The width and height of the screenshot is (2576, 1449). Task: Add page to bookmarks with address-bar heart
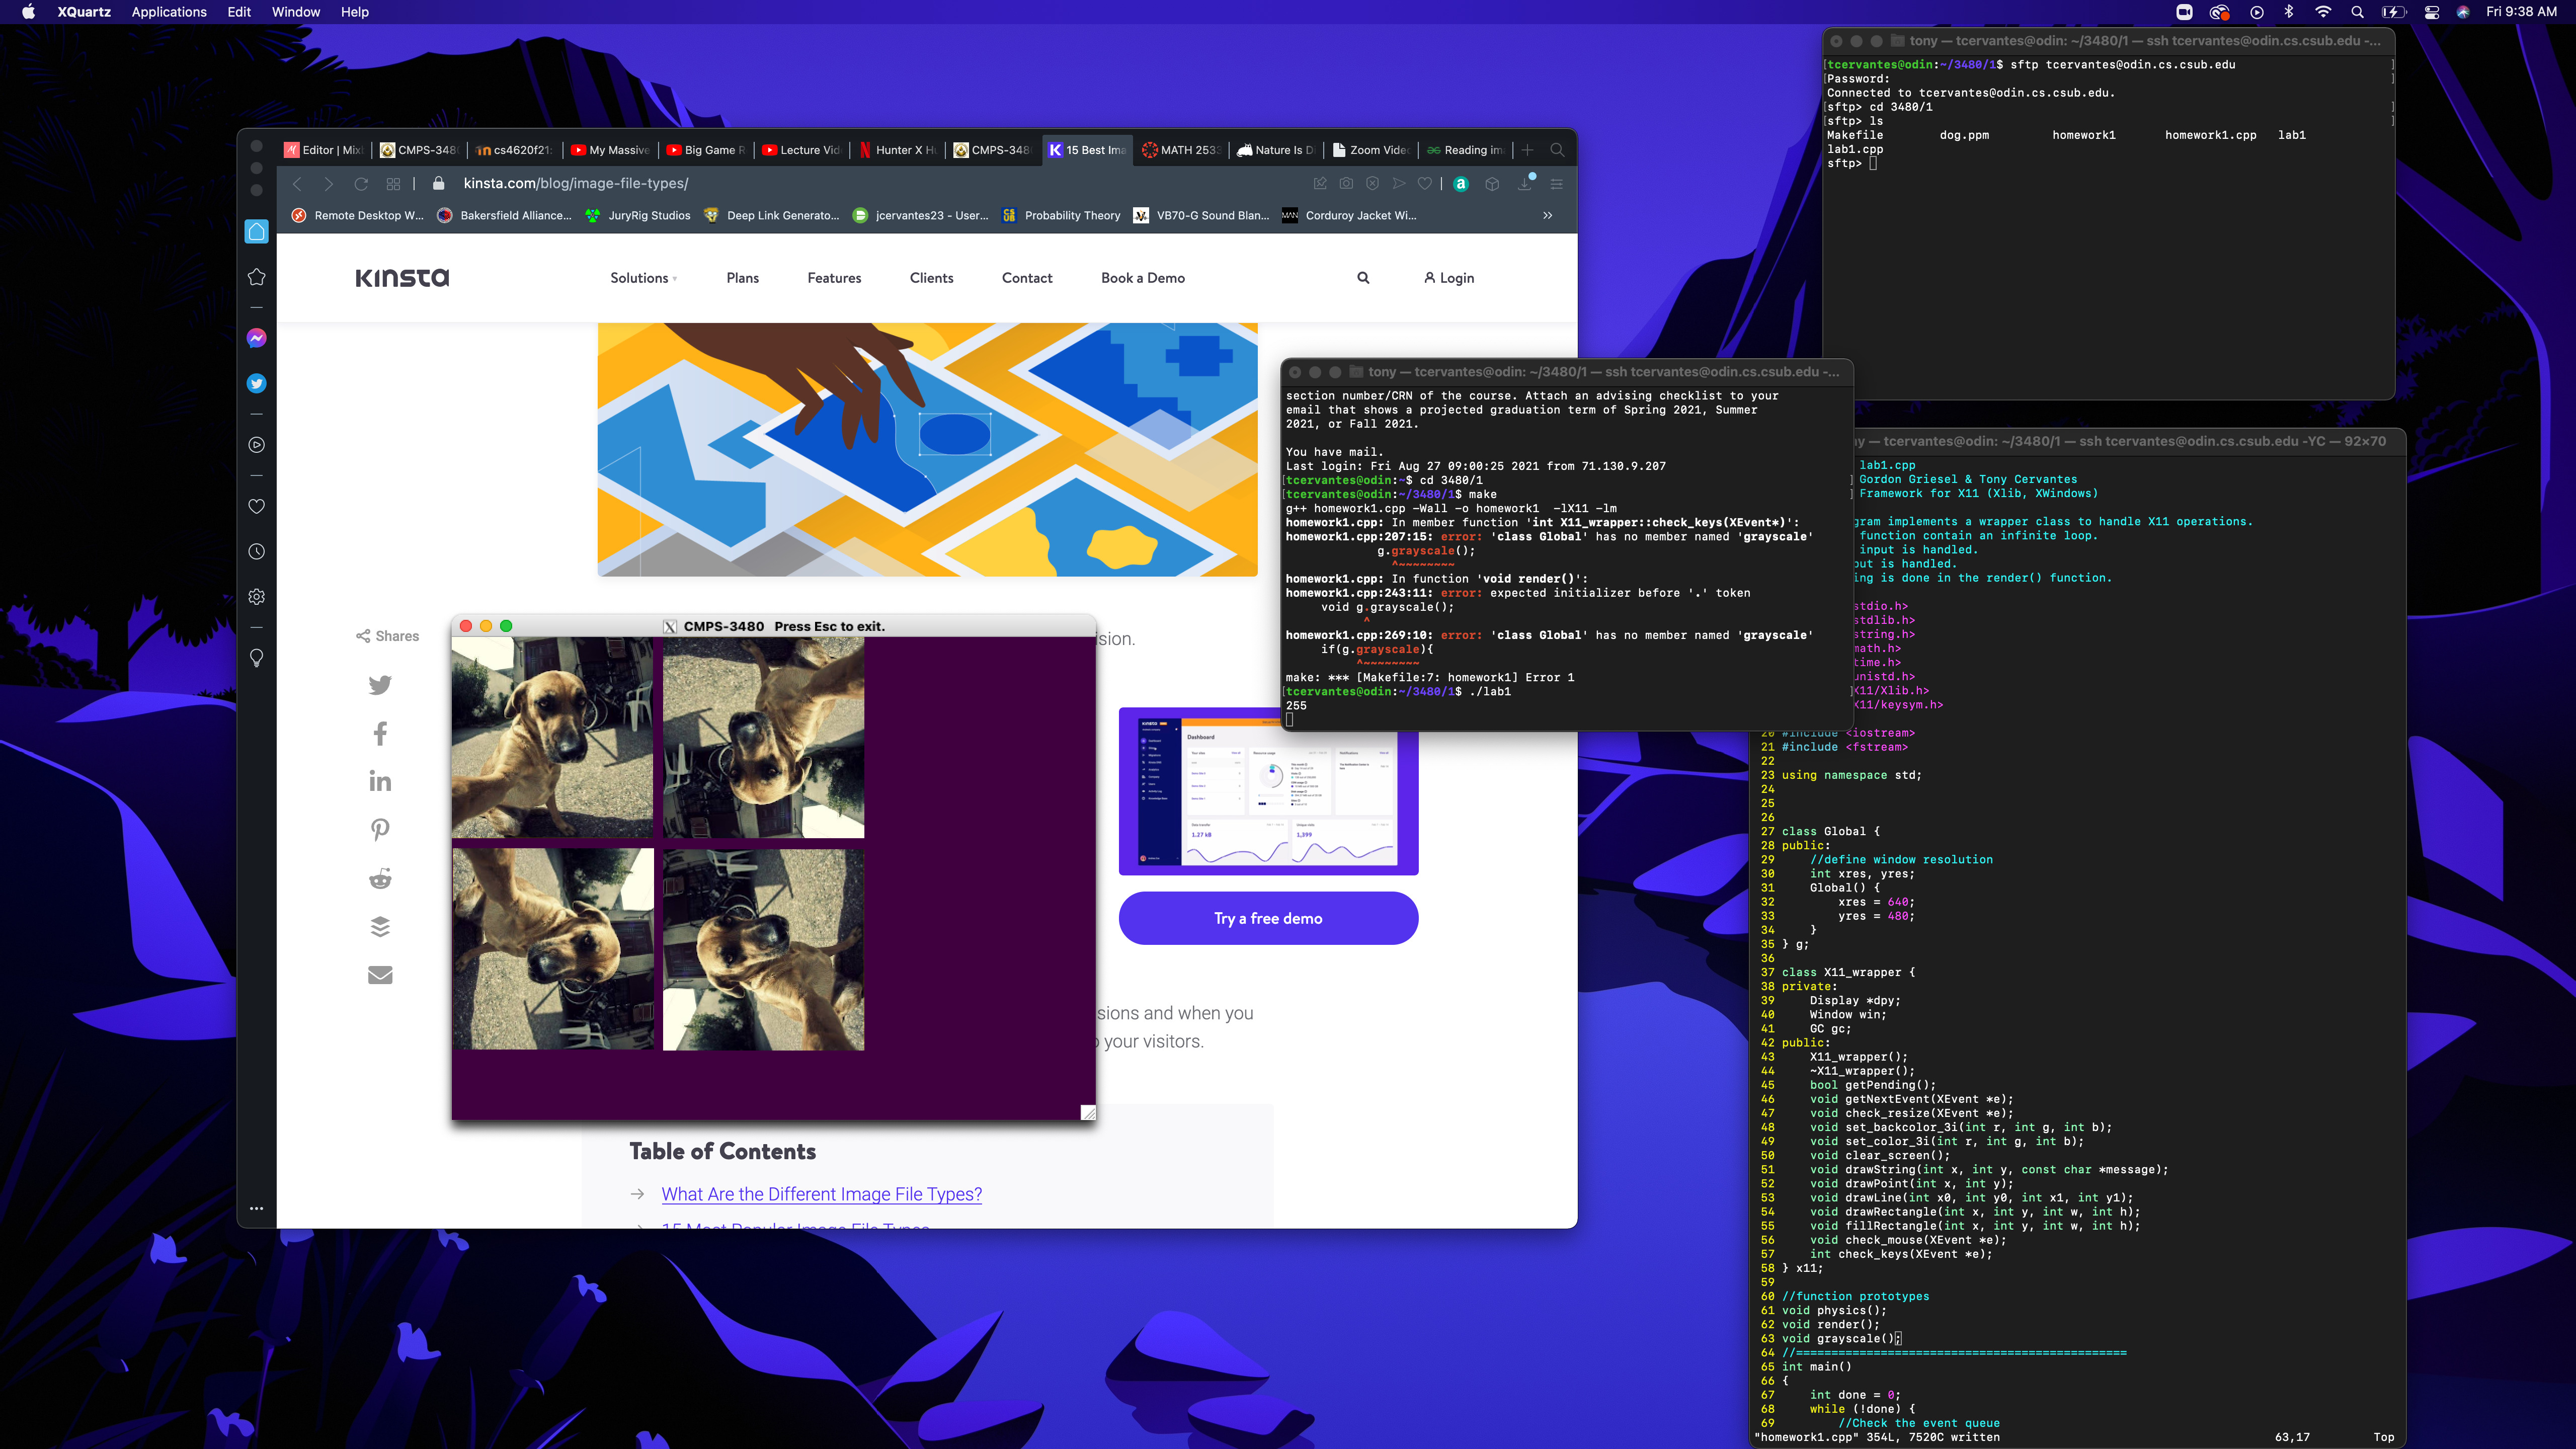[x=1425, y=184]
